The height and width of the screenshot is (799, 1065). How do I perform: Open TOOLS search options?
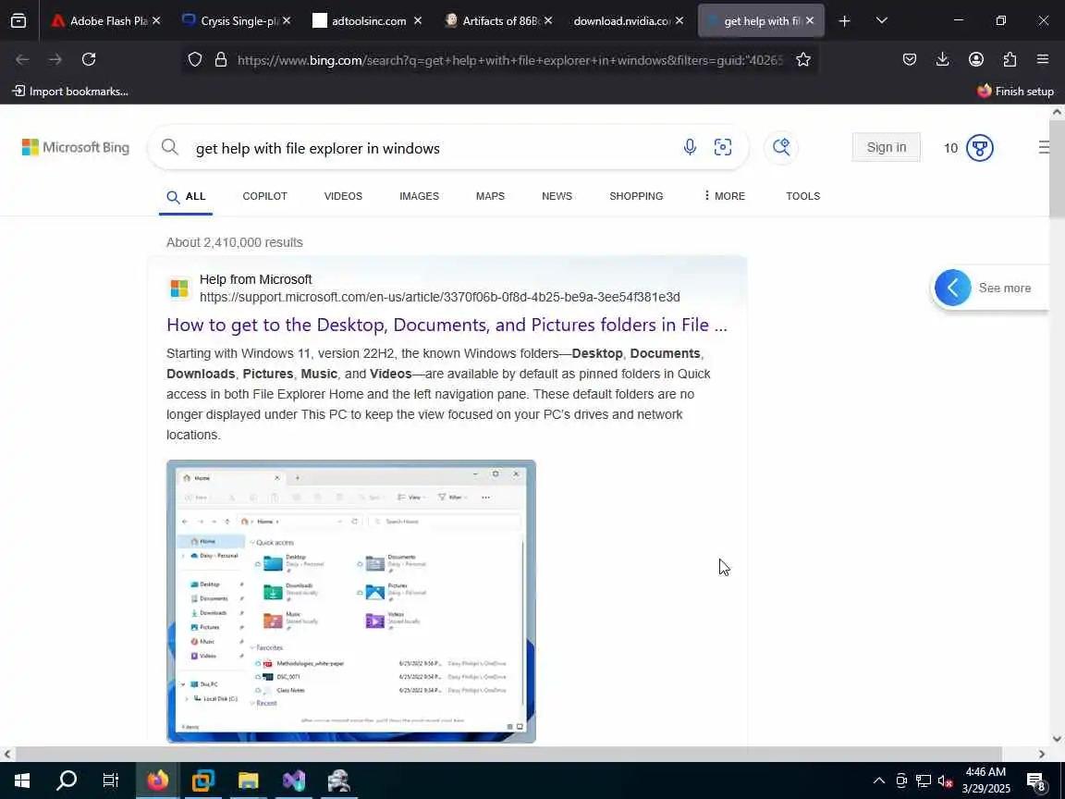coord(802,196)
